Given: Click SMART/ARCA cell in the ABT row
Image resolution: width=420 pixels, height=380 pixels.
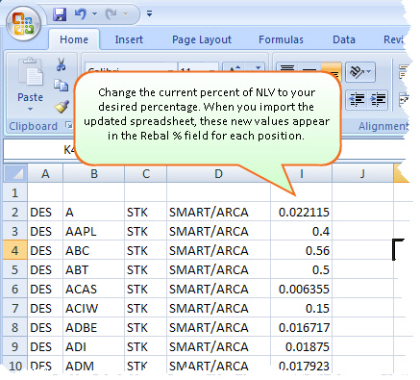Looking at the screenshot, I should (218, 269).
